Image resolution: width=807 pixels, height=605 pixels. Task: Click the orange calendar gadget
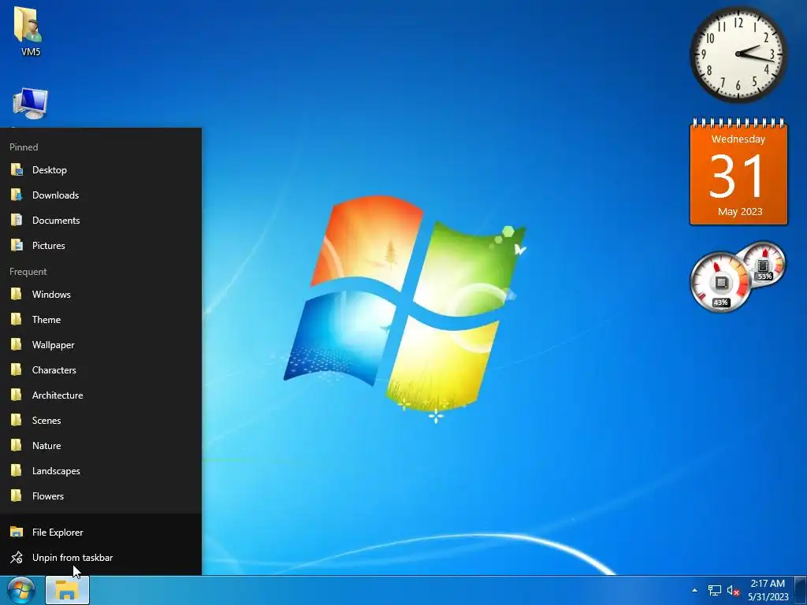[x=738, y=173]
